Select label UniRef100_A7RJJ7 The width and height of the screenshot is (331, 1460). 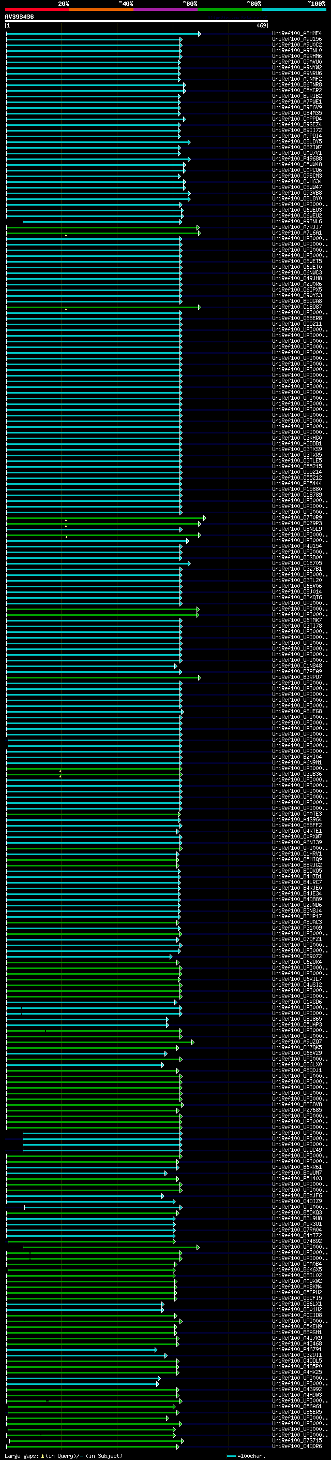[297, 227]
